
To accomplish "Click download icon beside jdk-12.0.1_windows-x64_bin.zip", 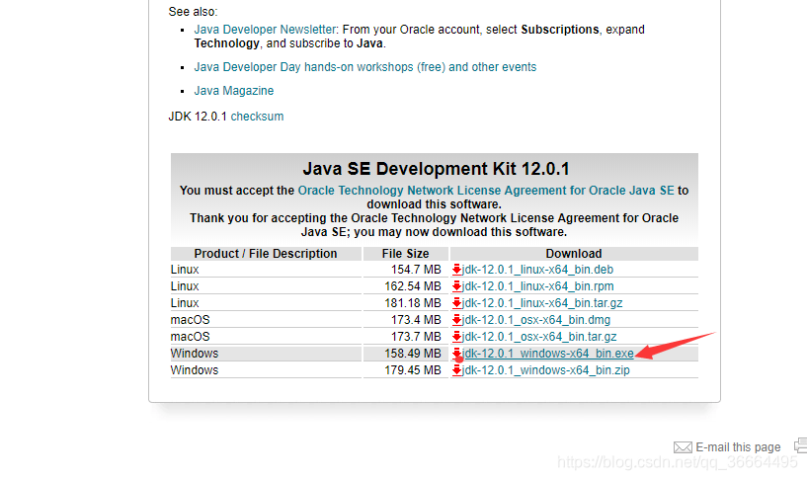I will click(x=456, y=370).
